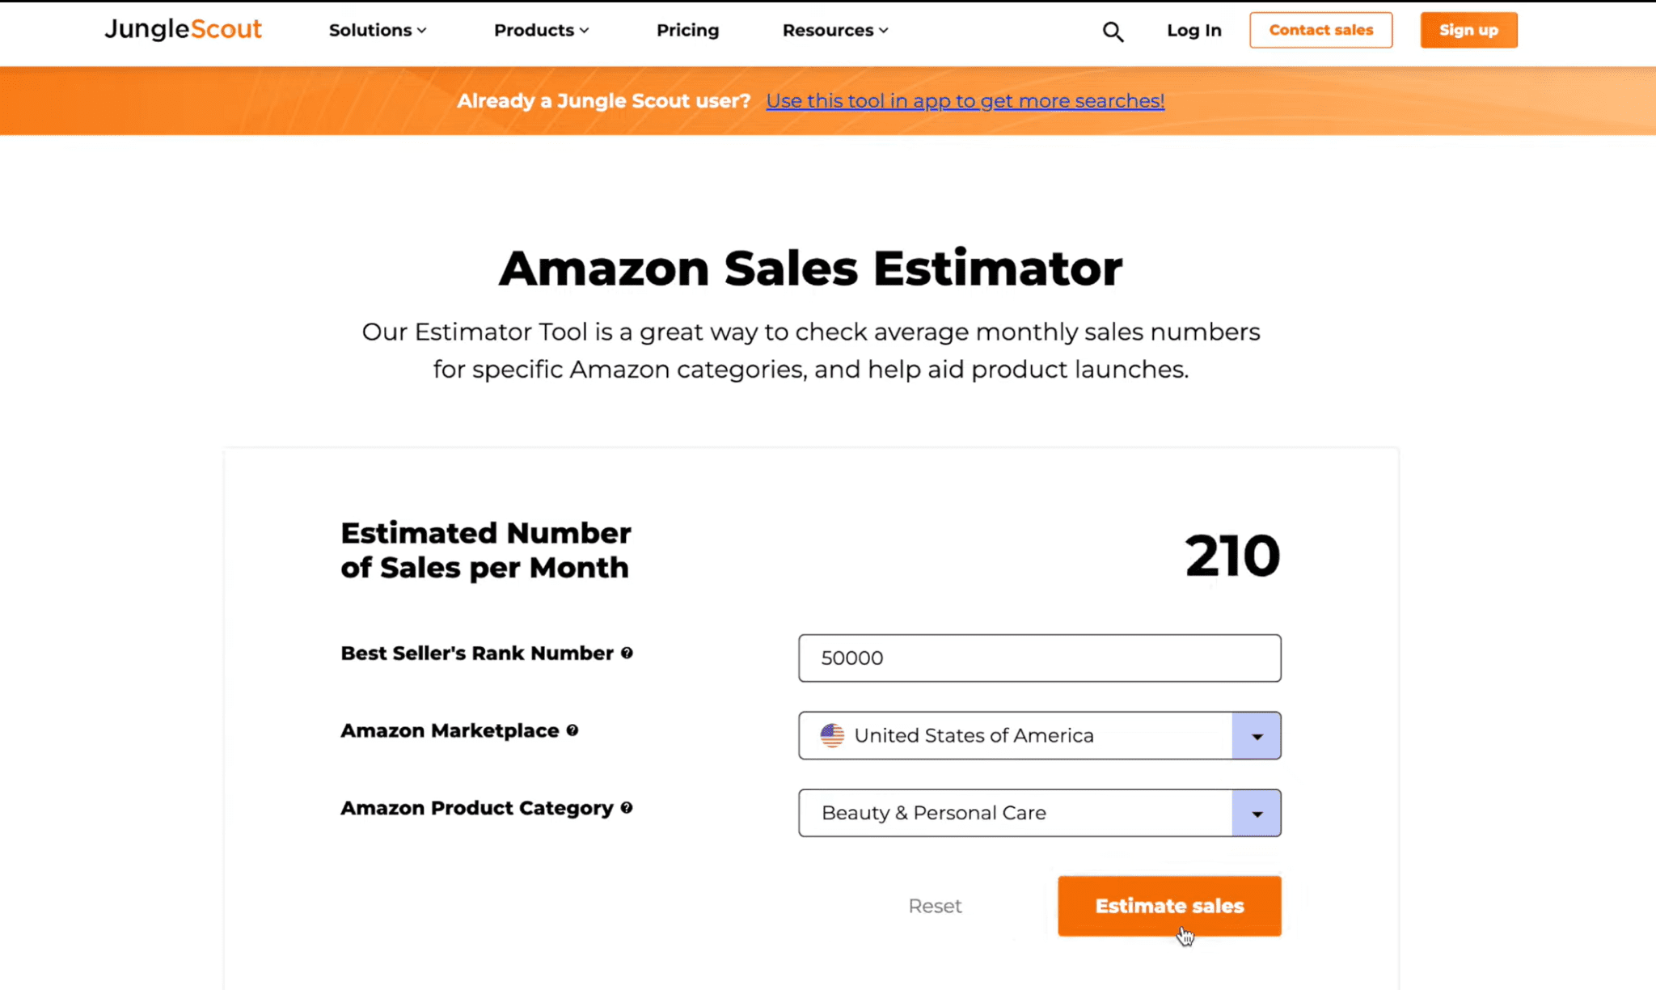The image size is (1656, 990).
Task: Click the Contact sales button
Action: pyautogui.click(x=1320, y=30)
